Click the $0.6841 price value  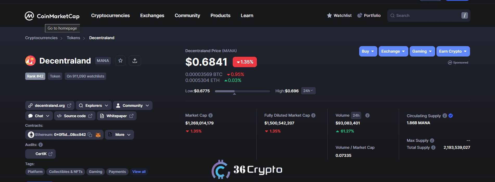[x=206, y=62]
